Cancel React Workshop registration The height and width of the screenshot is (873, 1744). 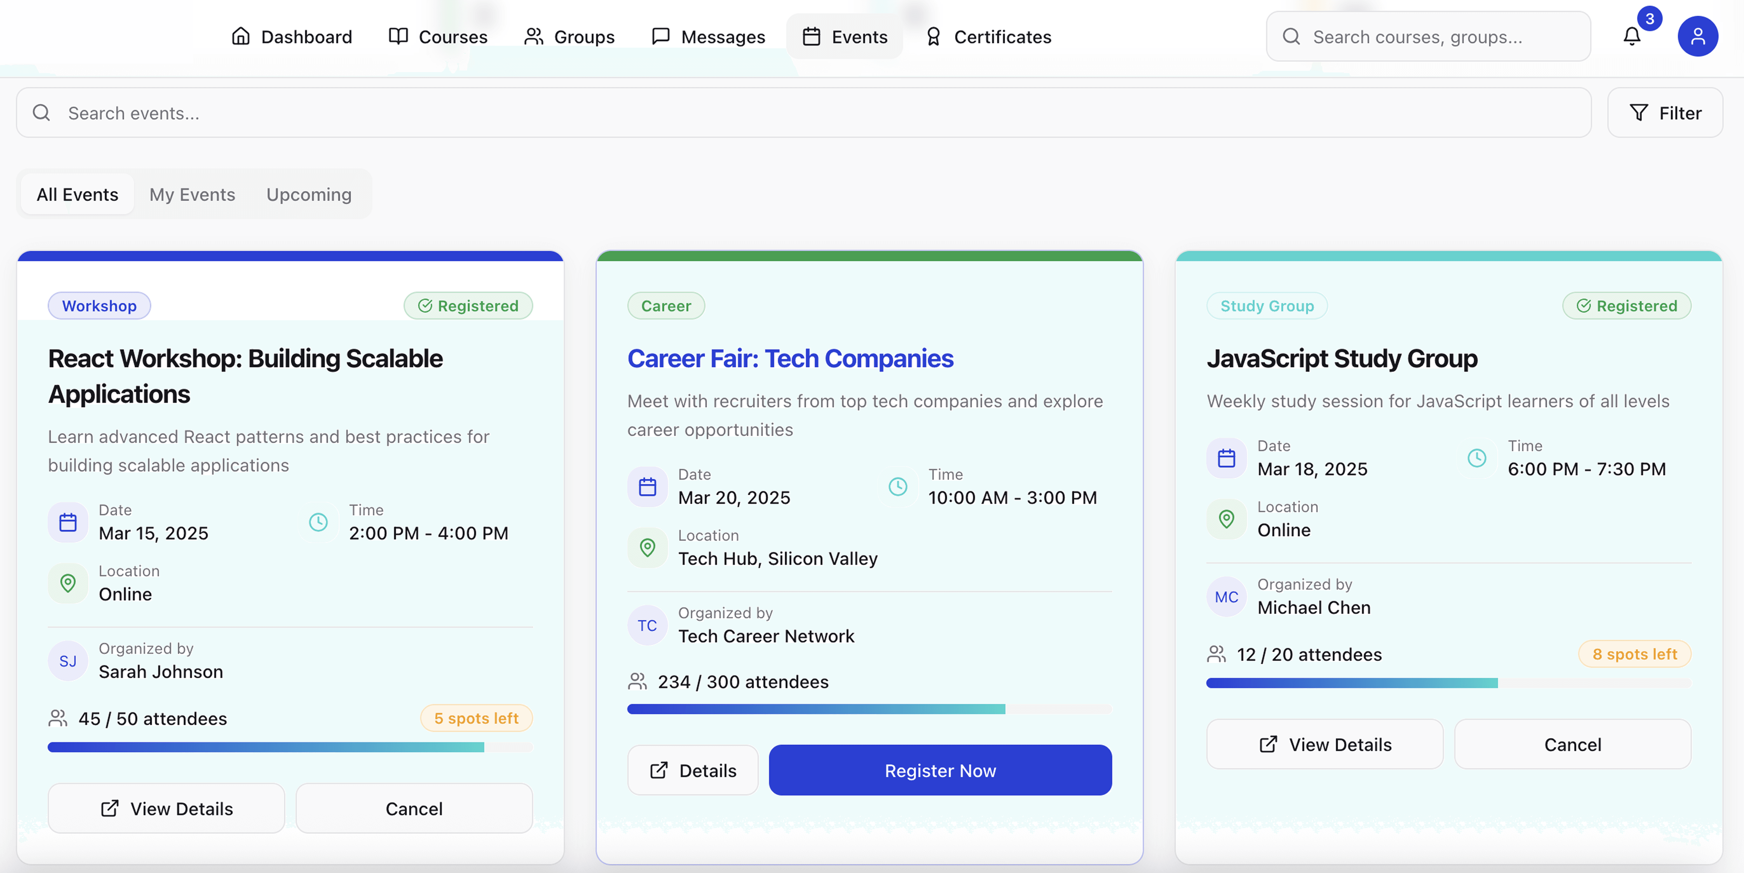coord(414,809)
